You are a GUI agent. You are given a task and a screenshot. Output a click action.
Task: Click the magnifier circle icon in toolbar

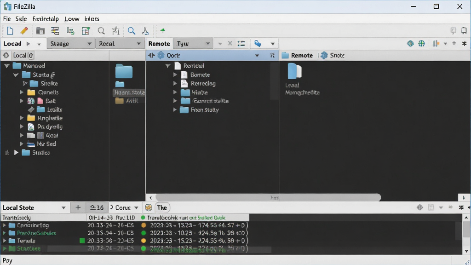click(101, 31)
